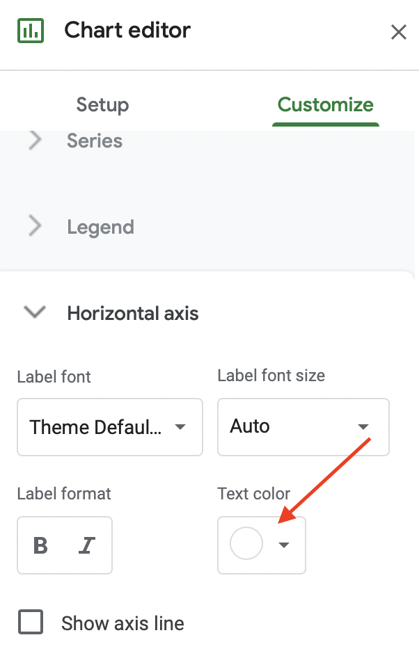
Task: Click the Text color dropdown arrow
Action: coord(283,545)
